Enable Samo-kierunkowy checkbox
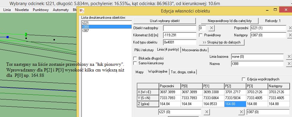The image size is (292, 117). [135, 63]
